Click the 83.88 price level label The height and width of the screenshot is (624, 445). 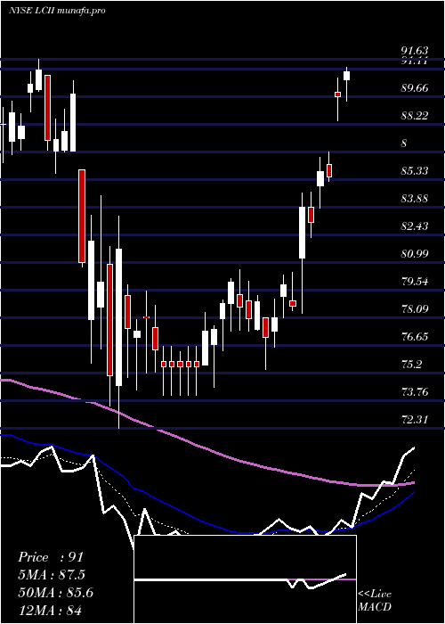[x=415, y=198]
